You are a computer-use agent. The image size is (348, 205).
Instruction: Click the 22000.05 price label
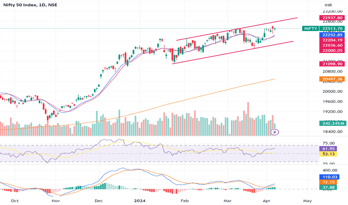coord(332,50)
